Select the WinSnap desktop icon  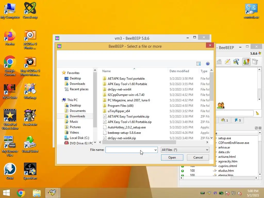(30, 91)
